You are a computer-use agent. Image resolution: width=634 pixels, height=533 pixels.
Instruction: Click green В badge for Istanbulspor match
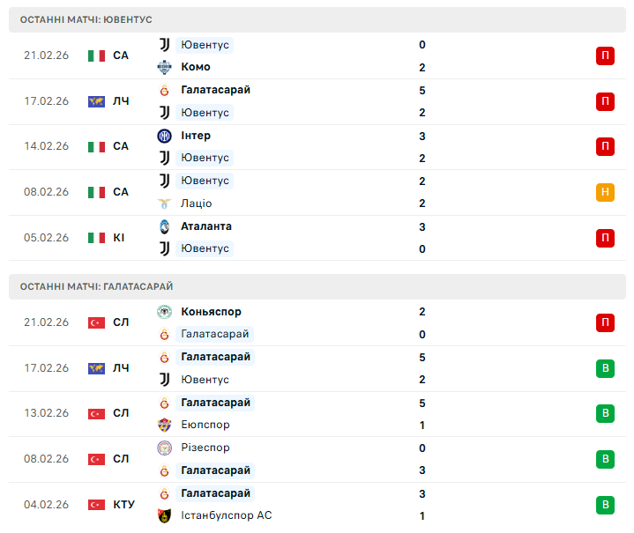(x=605, y=505)
